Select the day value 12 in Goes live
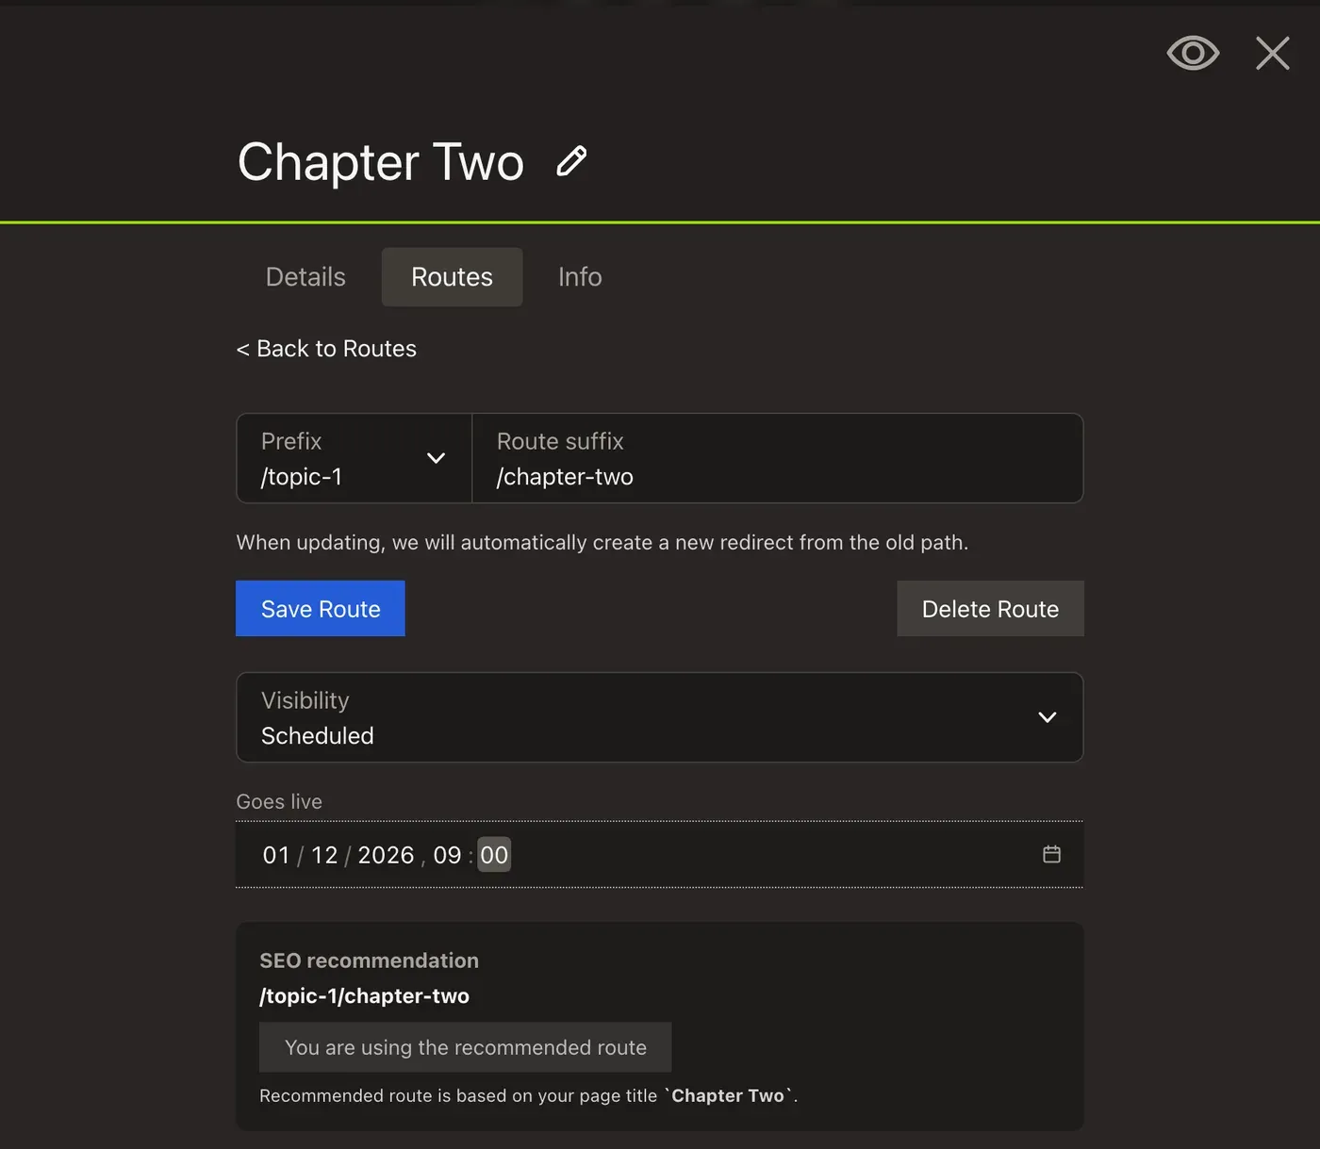This screenshot has height=1149, width=1320. [x=324, y=855]
